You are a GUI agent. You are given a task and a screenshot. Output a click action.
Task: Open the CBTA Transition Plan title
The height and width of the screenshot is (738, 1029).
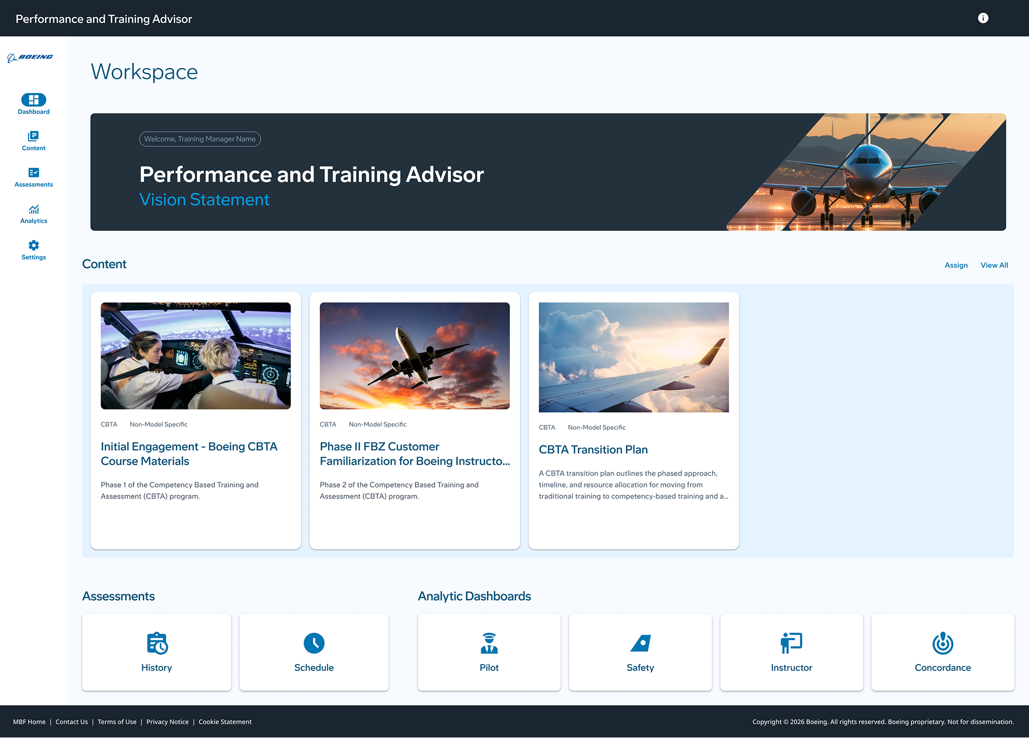(593, 450)
